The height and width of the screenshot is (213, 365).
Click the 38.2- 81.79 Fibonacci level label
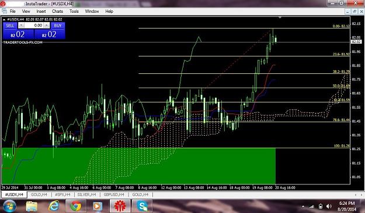pos(341,72)
